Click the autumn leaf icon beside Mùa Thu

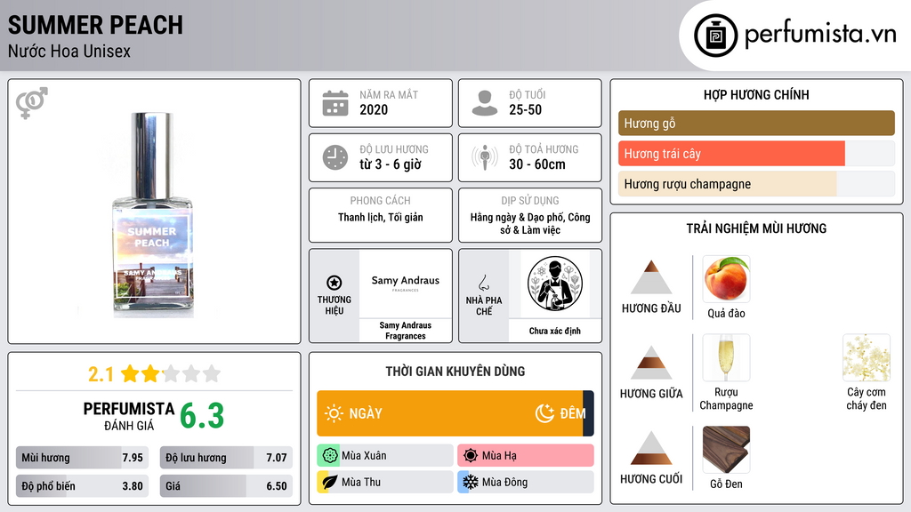pos(329,483)
